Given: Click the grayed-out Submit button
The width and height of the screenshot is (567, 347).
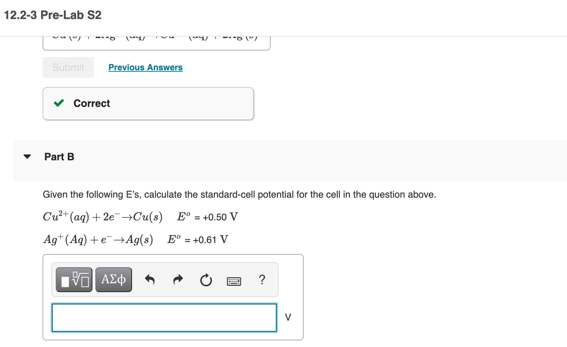Looking at the screenshot, I should tap(68, 67).
